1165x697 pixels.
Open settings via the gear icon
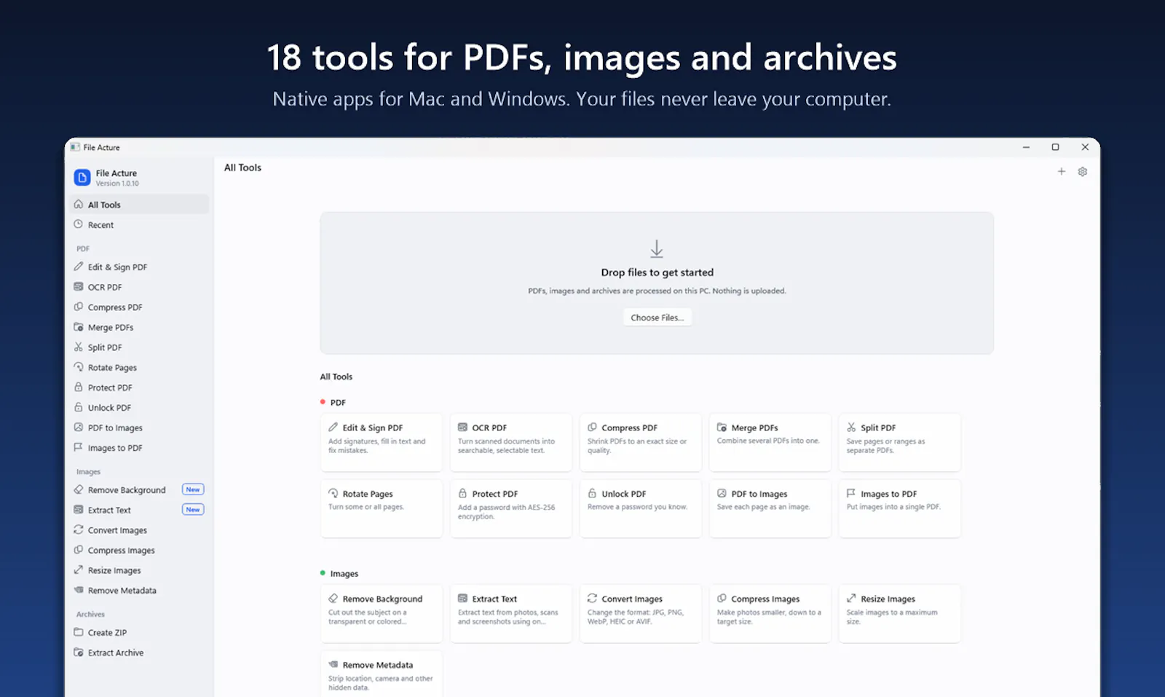1083,172
